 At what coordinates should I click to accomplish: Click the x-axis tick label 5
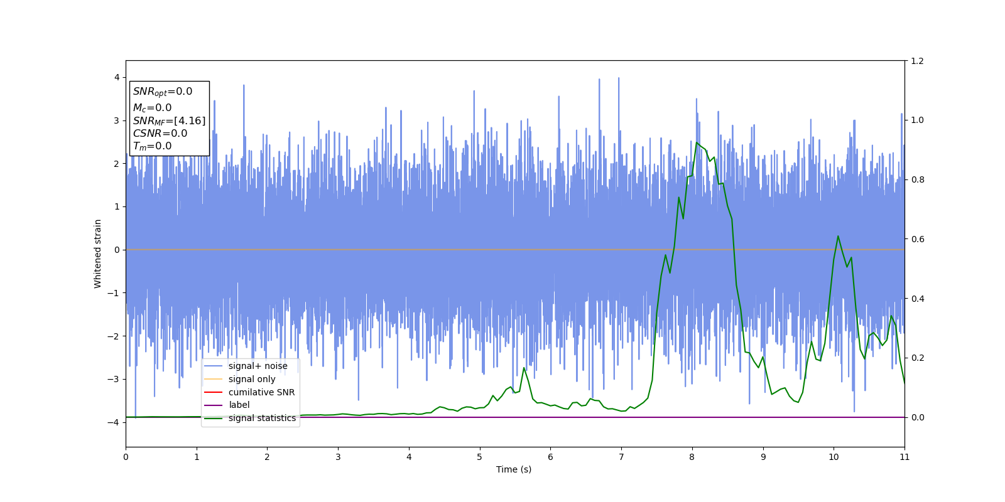coord(480,457)
